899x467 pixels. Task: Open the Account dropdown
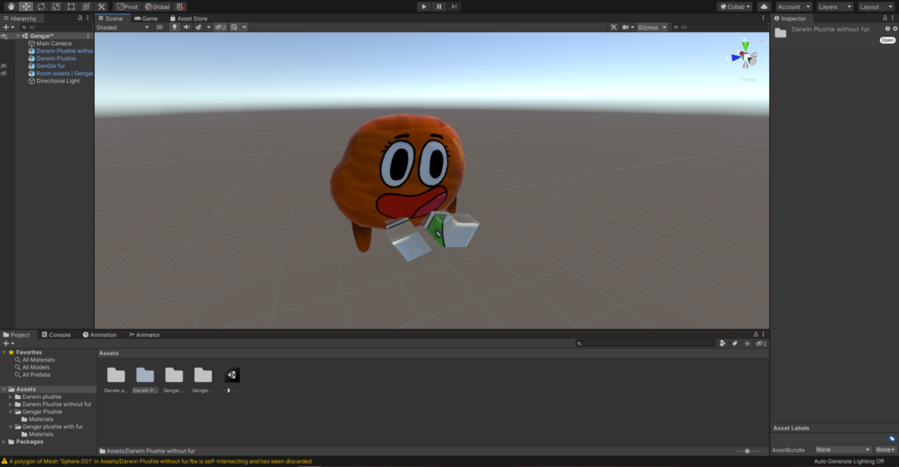(x=793, y=6)
